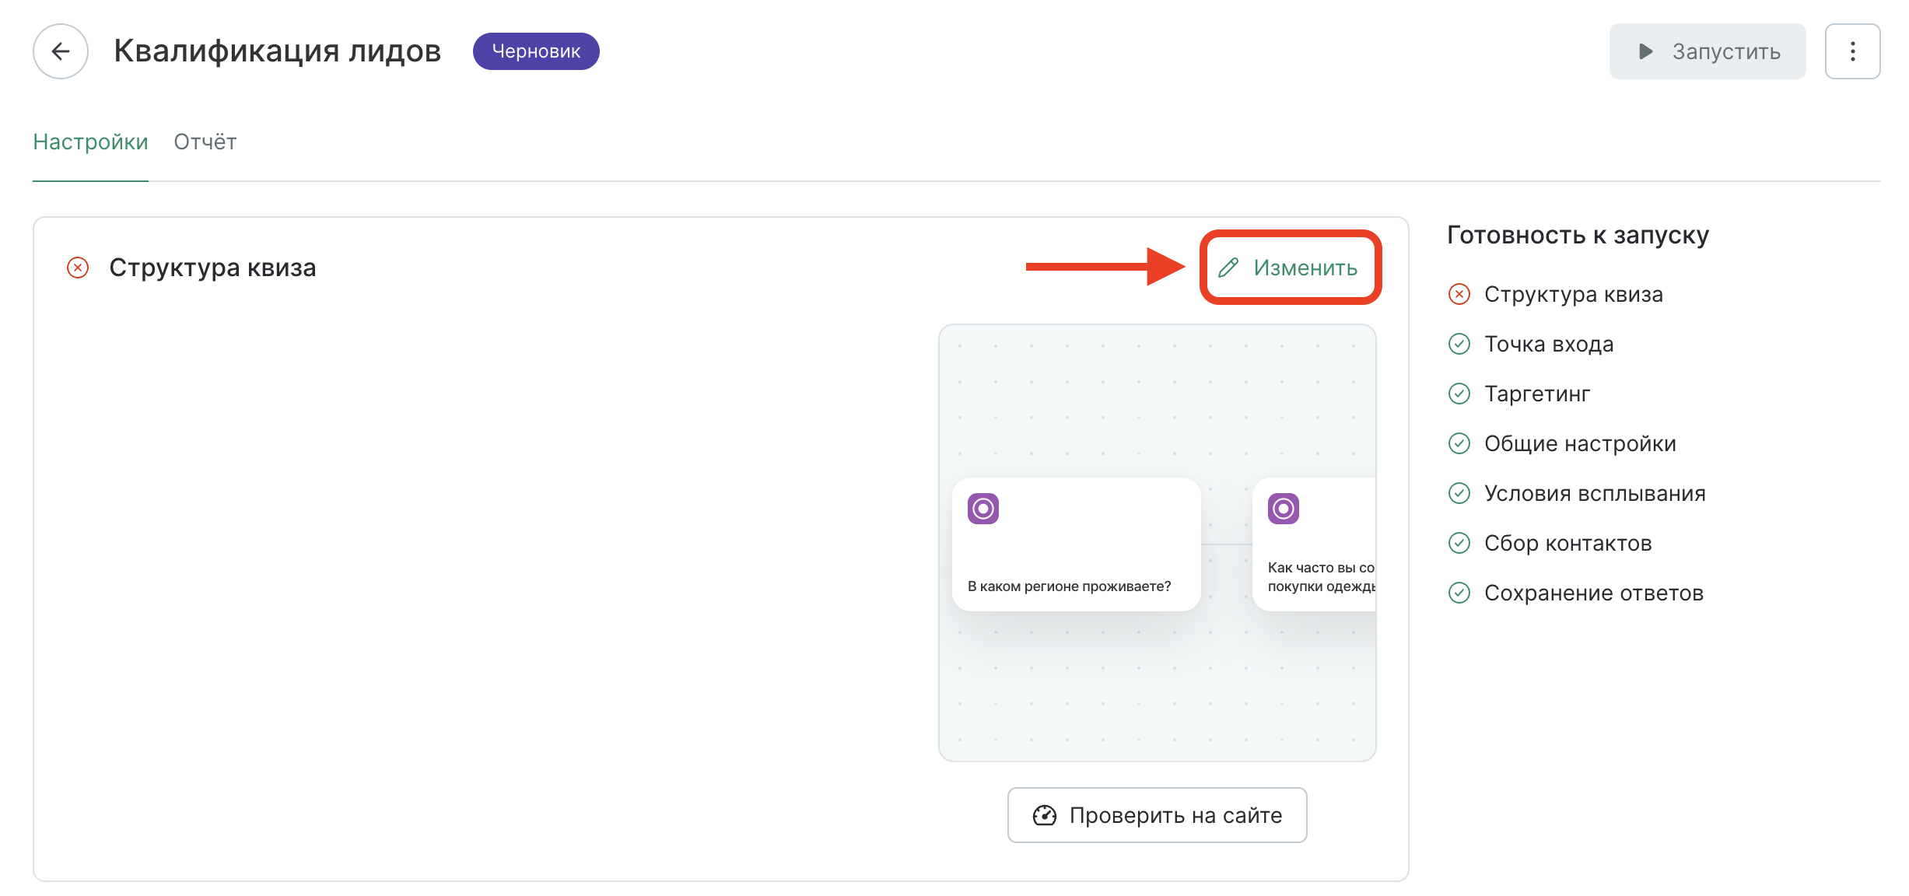Click the purple icon on the second question card
Image resolution: width=1909 pixels, height=896 pixels.
click(x=1283, y=509)
